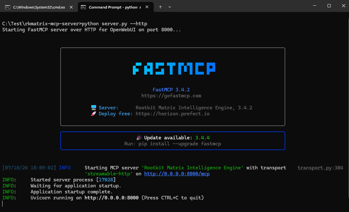The image size is (349, 212).
Task: Click 'Waiting for application startup.' log line
Action: [76, 186]
